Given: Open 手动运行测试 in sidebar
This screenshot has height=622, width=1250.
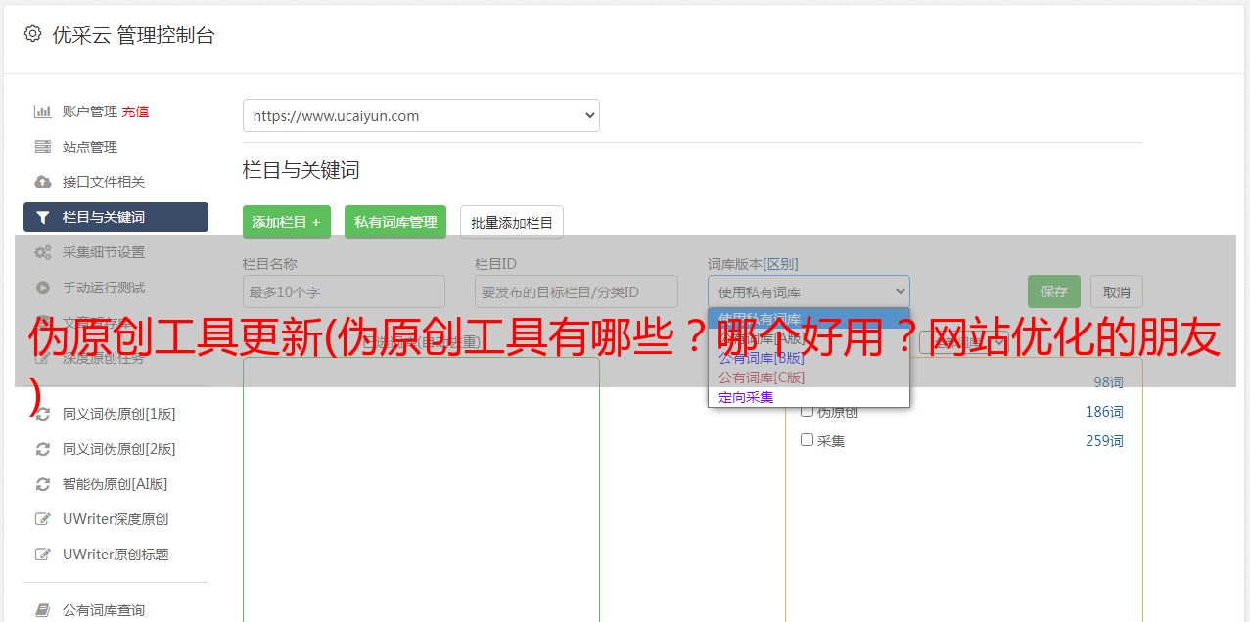Looking at the screenshot, I should [x=104, y=288].
